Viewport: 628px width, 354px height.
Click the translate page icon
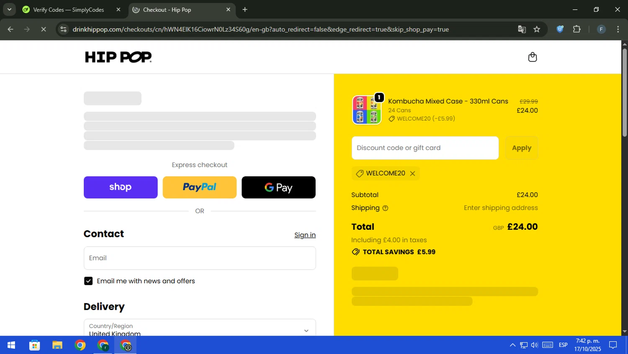click(522, 29)
